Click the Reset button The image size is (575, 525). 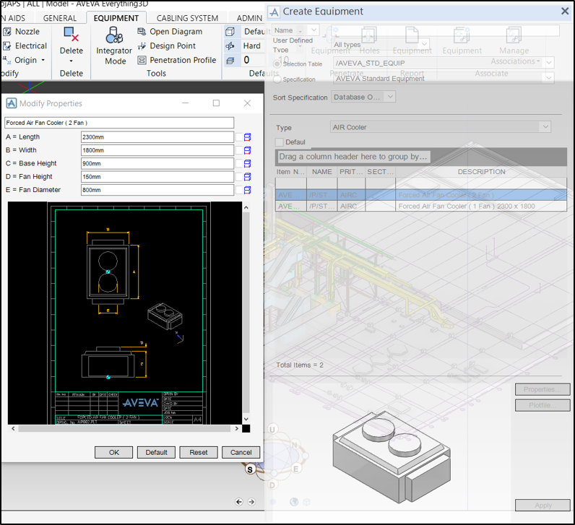[x=199, y=452]
